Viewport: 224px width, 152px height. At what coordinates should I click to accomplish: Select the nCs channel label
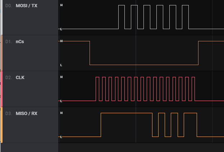20,42
